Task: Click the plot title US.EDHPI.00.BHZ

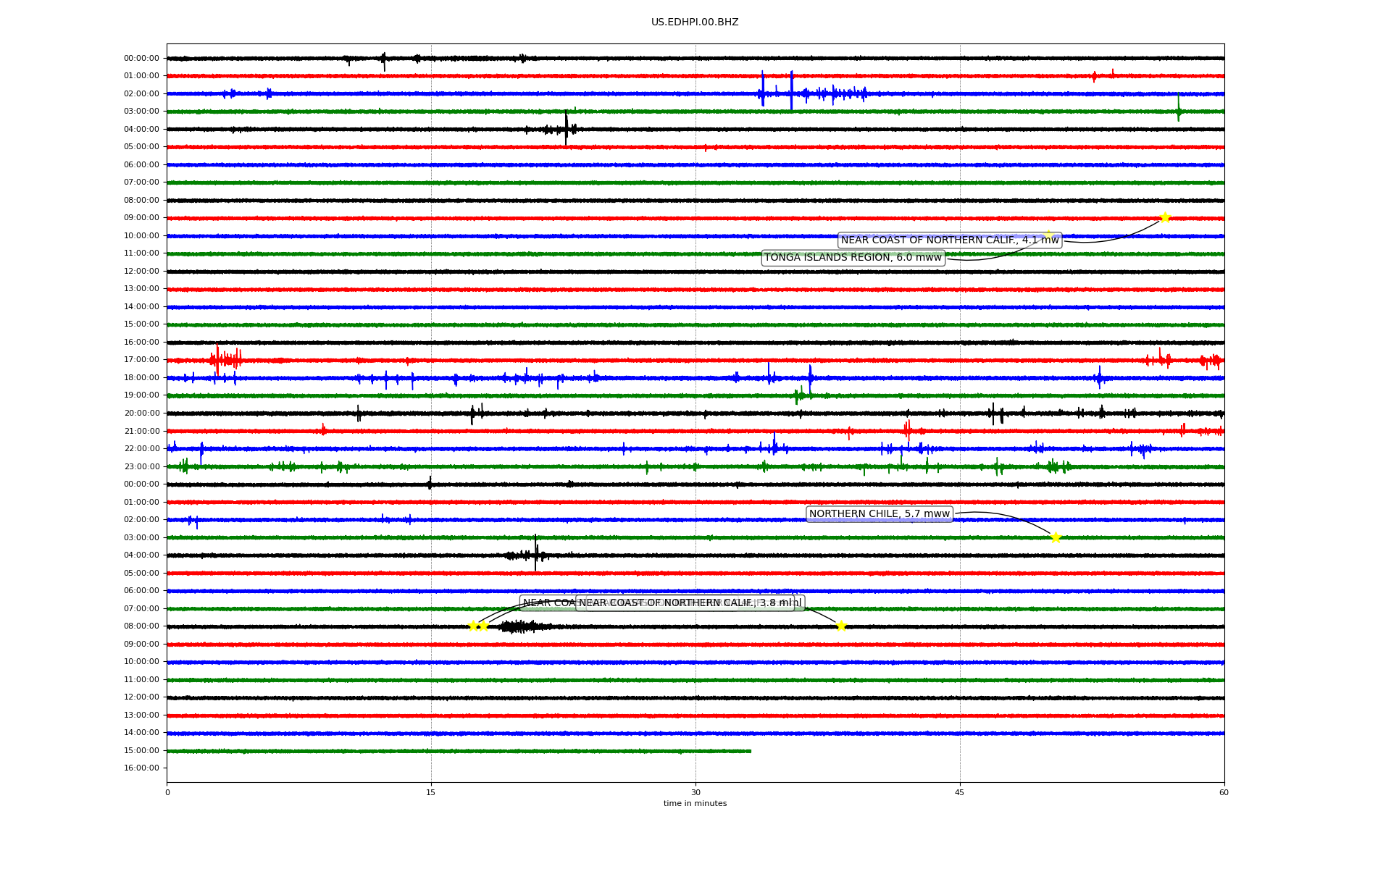Action: click(x=695, y=22)
